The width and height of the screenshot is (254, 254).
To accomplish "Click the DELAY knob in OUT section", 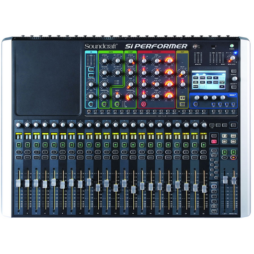I will click(183, 73).
